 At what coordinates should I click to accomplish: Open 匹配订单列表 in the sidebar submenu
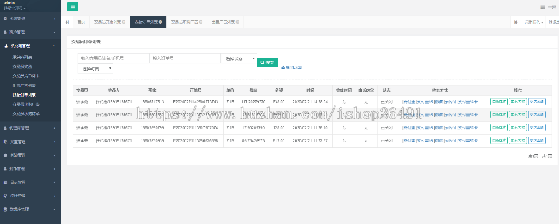point(24,95)
